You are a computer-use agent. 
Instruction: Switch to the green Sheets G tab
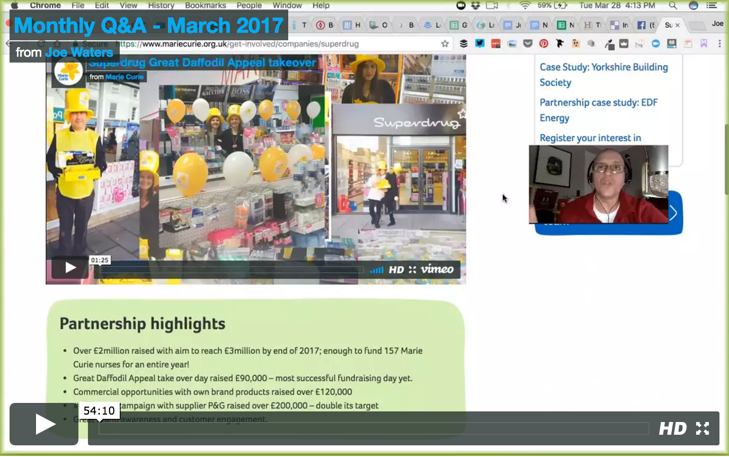point(459,25)
